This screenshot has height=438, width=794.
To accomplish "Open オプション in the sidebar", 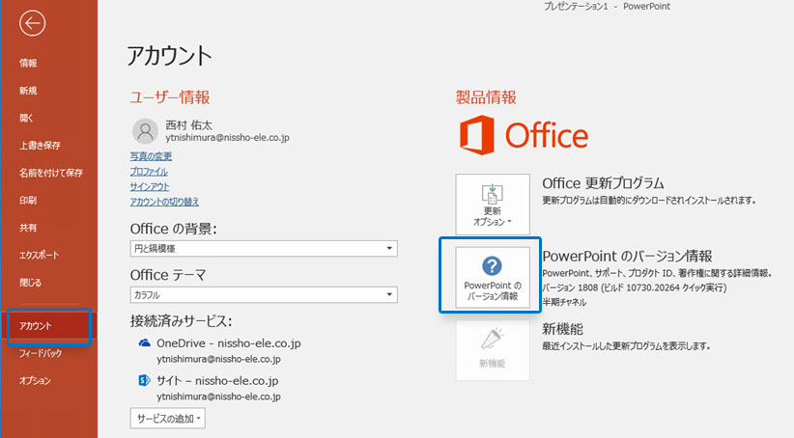I will [35, 380].
